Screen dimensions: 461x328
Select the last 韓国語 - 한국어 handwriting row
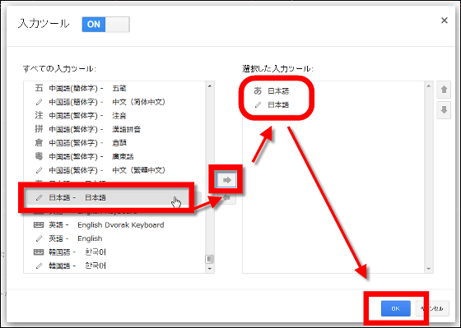[114, 266]
